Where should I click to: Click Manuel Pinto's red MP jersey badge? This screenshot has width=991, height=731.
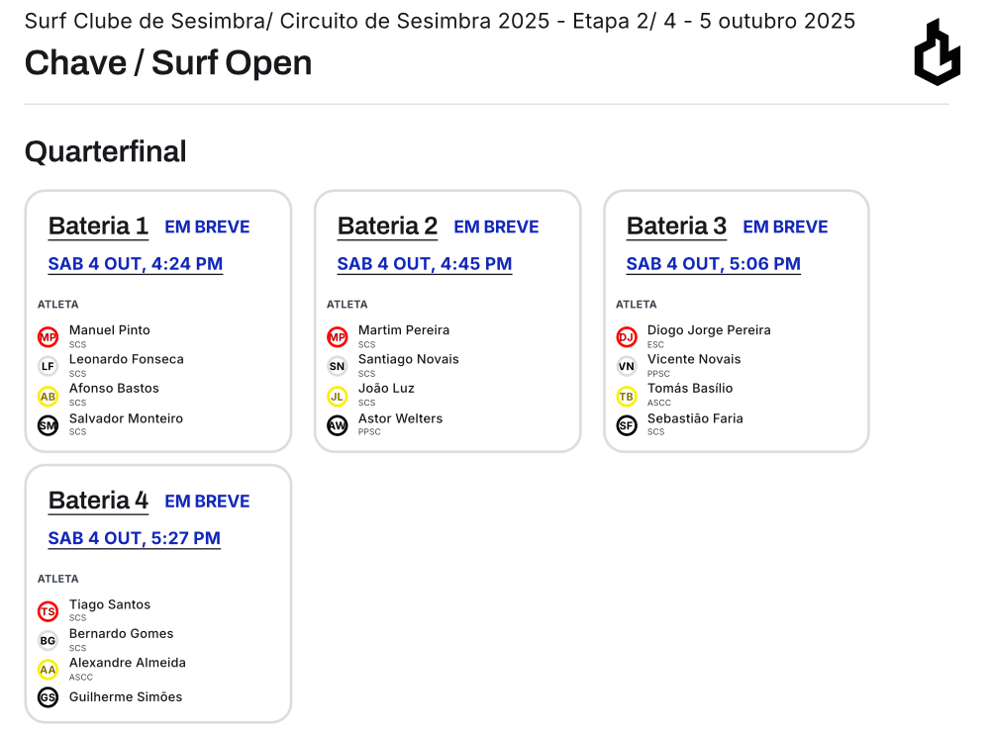tap(48, 336)
